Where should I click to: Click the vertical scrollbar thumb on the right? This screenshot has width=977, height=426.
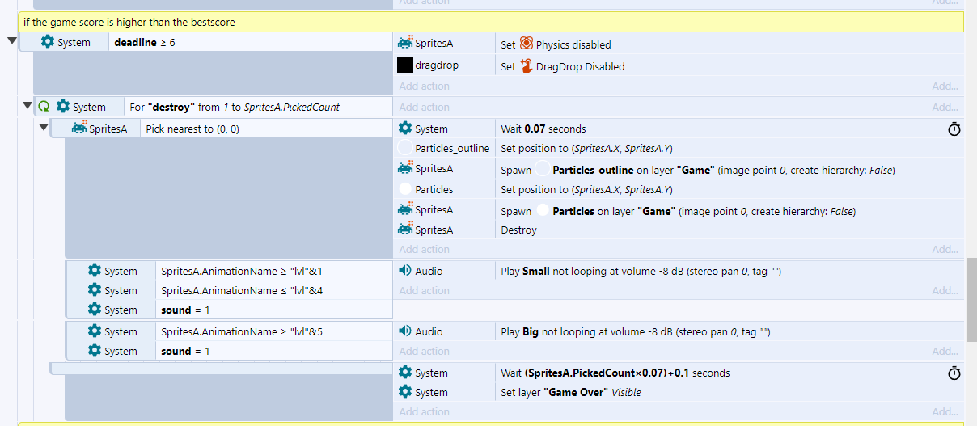click(971, 301)
